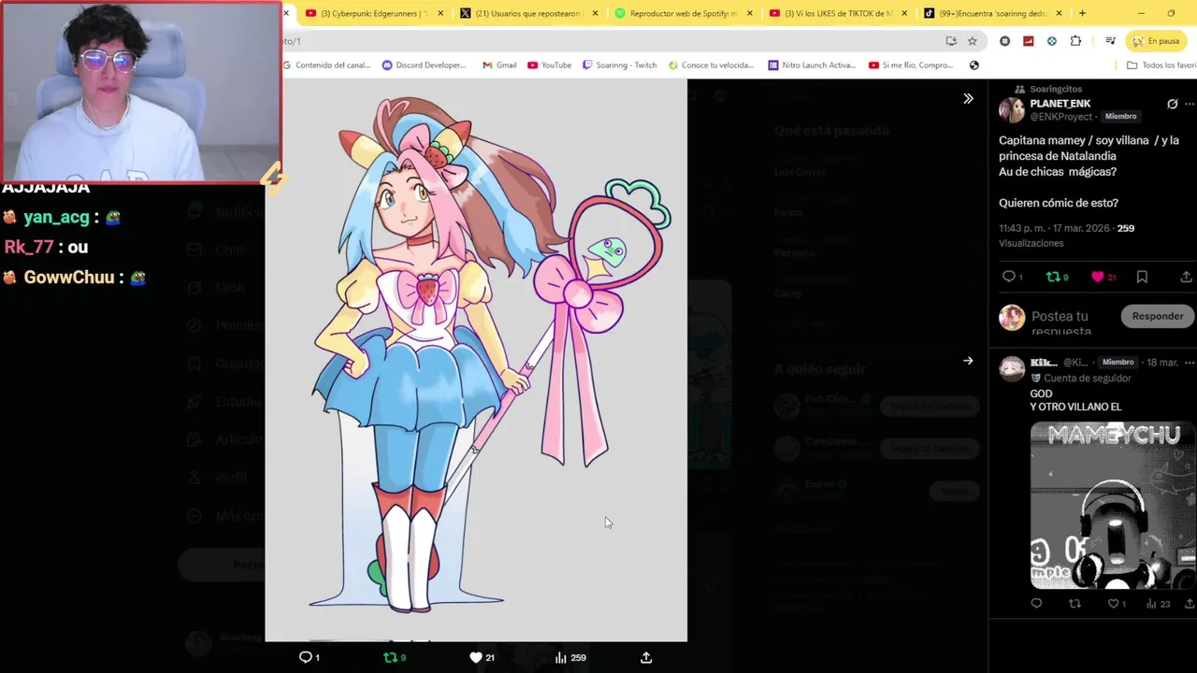Open PLANET_ENK's profile avatar
The image size is (1197, 673).
tap(1012, 110)
